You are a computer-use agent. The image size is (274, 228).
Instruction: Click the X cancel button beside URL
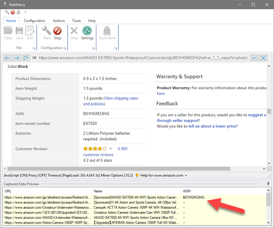[x=263, y=57]
